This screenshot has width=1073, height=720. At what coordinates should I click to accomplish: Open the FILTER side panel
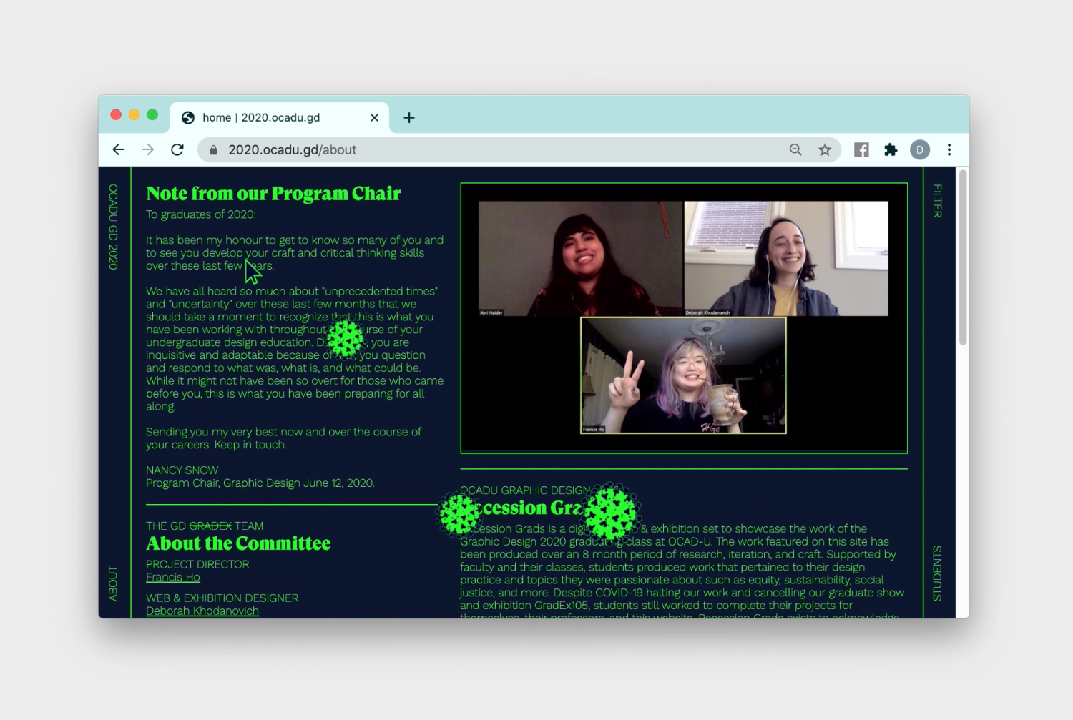coord(937,201)
